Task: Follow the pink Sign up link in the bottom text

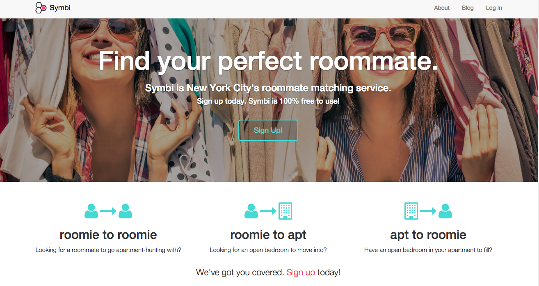Action: 301,272
